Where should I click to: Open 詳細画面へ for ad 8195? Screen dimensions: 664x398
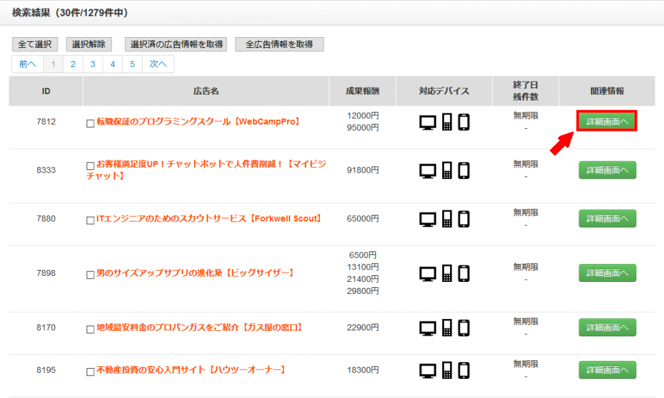coord(608,369)
